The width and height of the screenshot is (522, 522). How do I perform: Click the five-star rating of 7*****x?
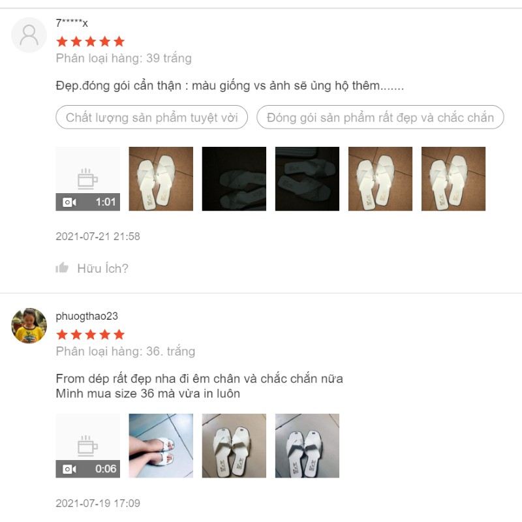[90, 42]
